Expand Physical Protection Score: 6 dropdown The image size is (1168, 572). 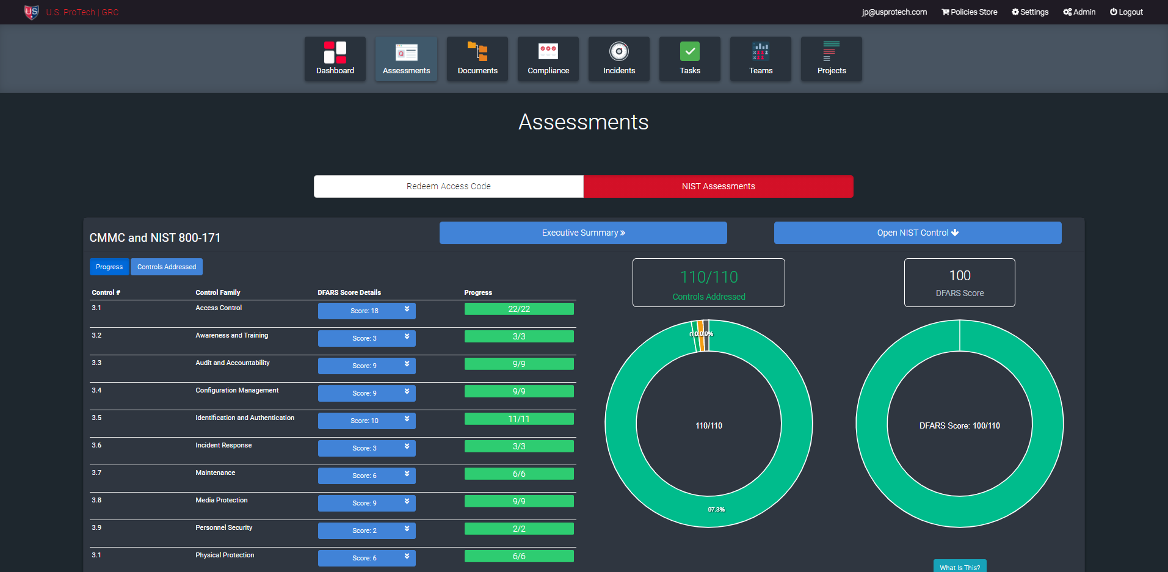click(367, 558)
